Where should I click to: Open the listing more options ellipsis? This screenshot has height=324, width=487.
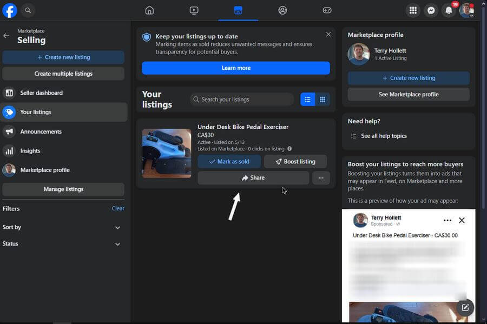point(321,178)
